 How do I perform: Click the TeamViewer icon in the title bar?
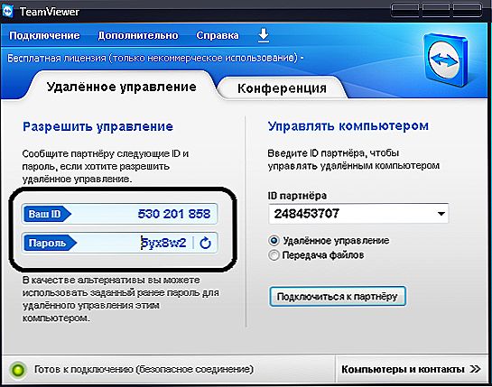(7, 12)
